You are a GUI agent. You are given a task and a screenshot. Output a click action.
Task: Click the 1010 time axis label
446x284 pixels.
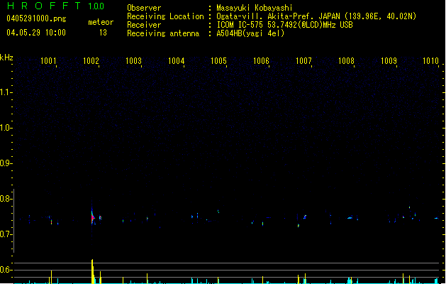point(430,60)
